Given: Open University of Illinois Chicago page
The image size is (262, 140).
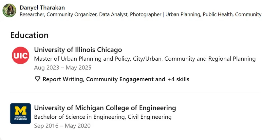Looking at the screenshot, I should click(x=78, y=50).
